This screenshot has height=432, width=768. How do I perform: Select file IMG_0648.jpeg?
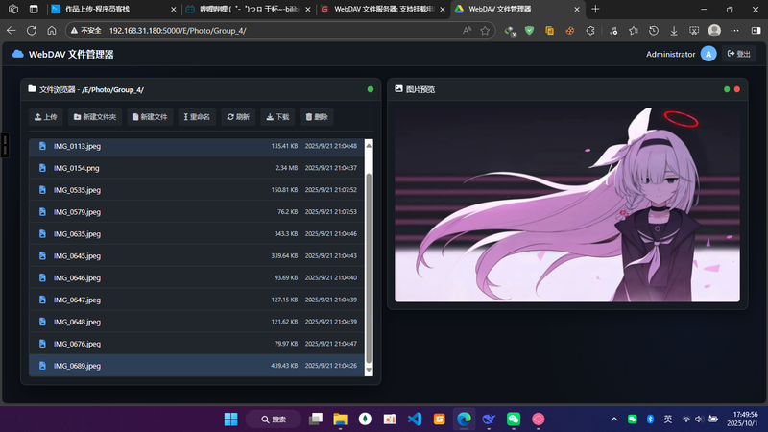tap(196, 322)
